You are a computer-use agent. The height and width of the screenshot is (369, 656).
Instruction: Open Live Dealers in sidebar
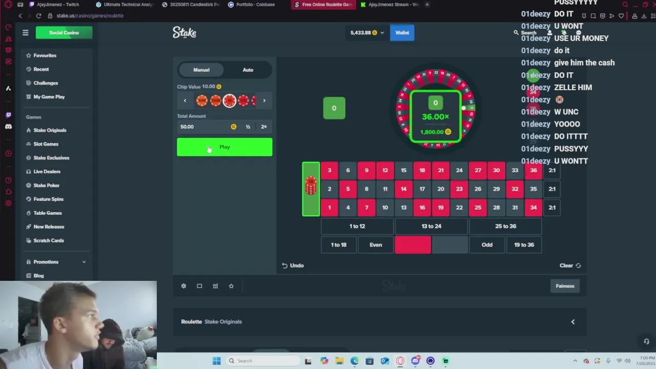[47, 172]
